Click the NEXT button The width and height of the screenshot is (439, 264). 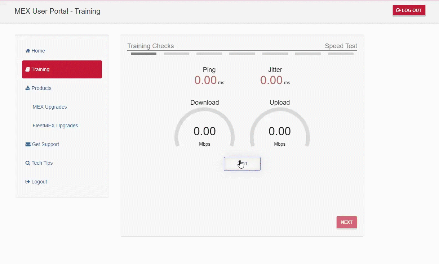(x=347, y=222)
